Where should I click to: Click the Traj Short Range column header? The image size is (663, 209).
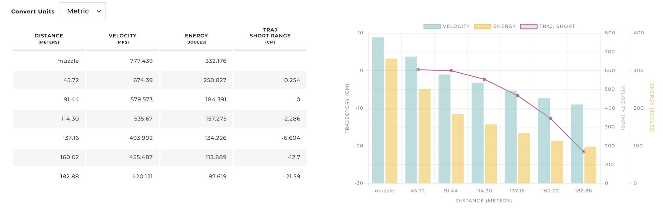click(x=270, y=36)
